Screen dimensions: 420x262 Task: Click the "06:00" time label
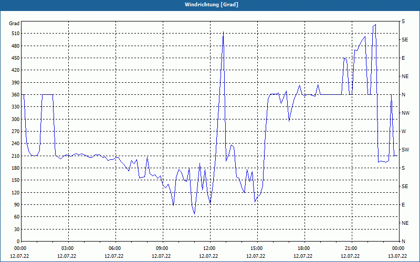[x=114, y=248]
